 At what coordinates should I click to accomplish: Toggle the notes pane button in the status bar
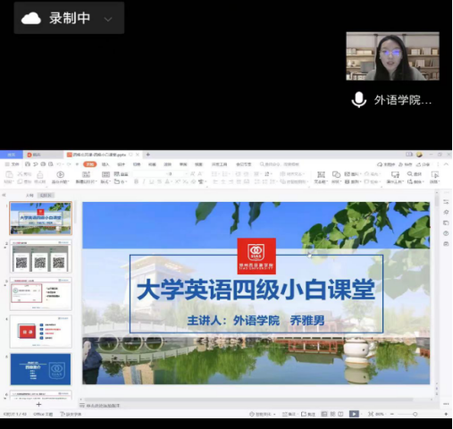point(289,414)
